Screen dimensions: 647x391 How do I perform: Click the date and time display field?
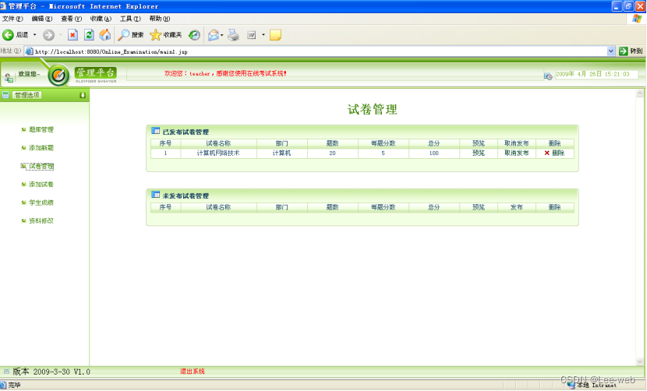[x=596, y=74]
